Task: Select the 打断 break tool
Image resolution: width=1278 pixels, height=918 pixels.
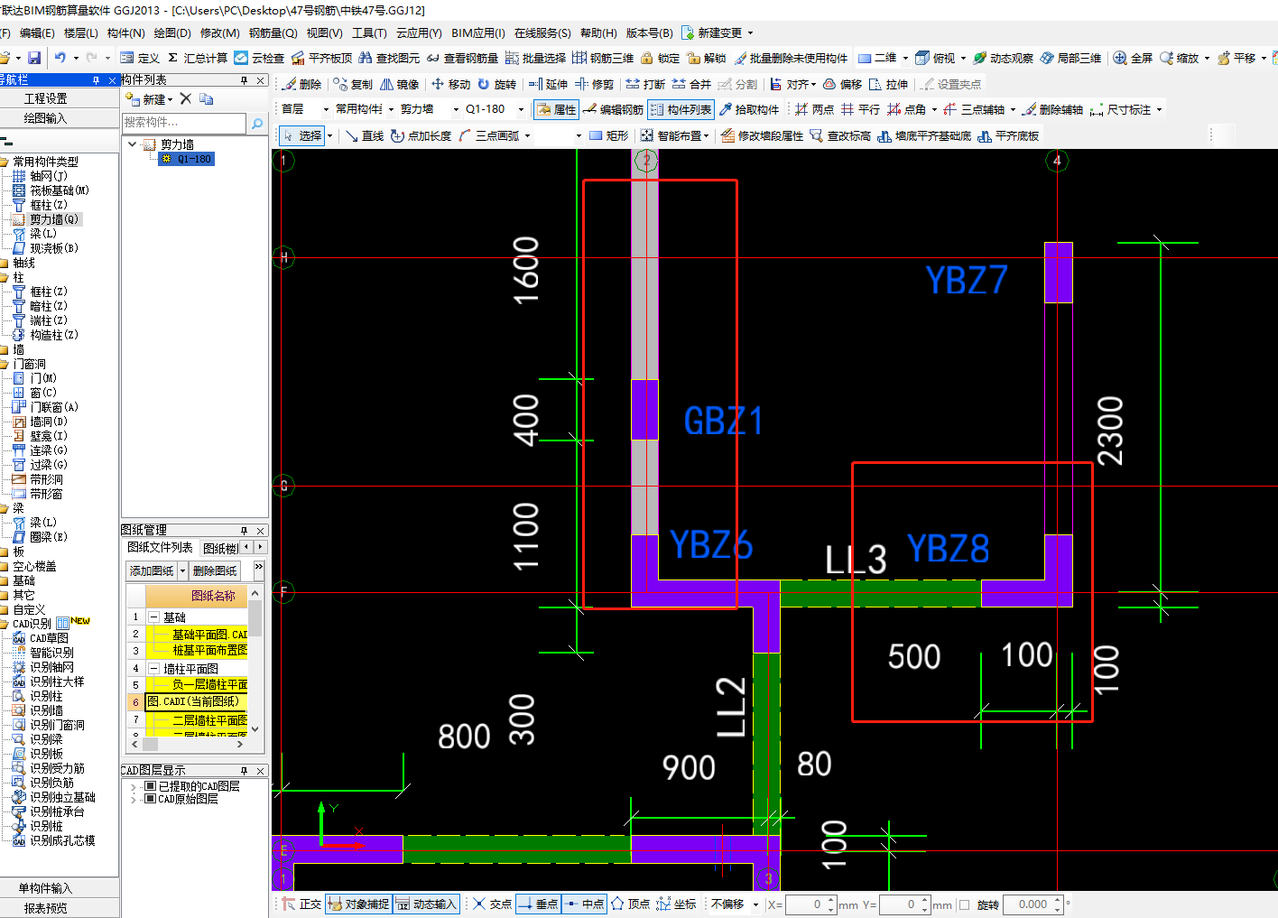Action: (x=645, y=84)
